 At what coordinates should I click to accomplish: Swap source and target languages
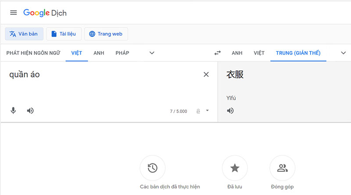tap(218, 53)
